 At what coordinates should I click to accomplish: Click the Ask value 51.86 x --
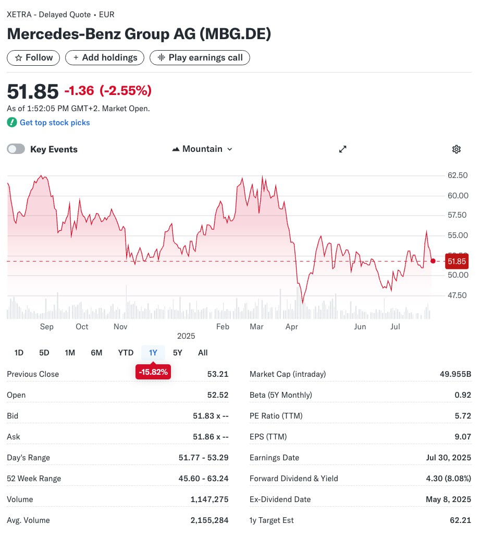211,436
